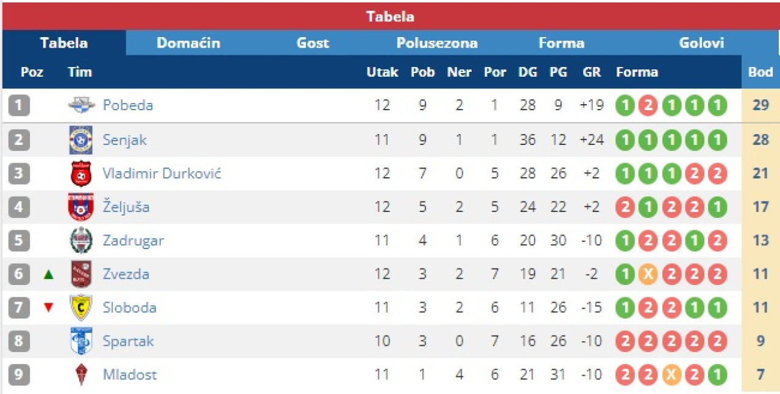Click the Željuša club badge
Screen dimensions: 780x394
81,207
